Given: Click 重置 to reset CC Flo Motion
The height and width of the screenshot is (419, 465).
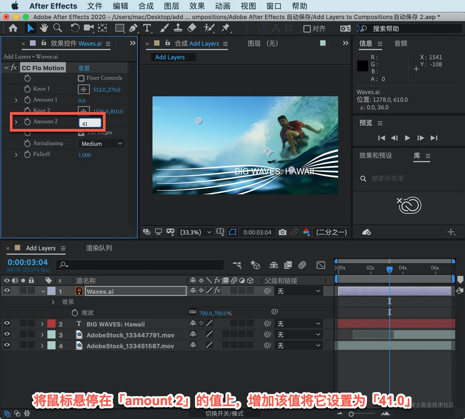Looking at the screenshot, I should [x=84, y=68].
